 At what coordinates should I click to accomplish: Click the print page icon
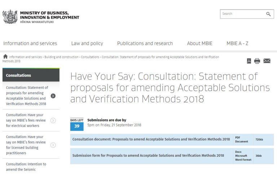257,61
